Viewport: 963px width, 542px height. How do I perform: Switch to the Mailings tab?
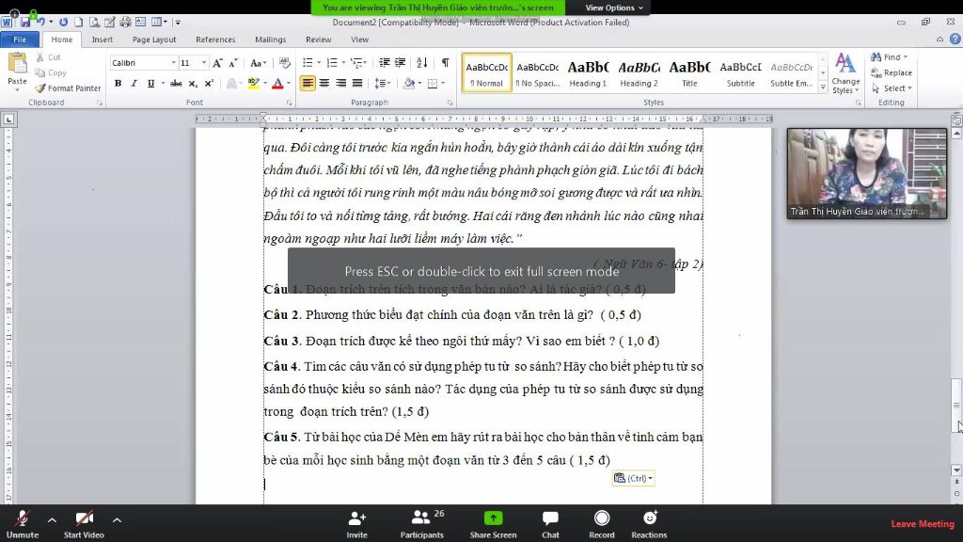tap(270, 40)
